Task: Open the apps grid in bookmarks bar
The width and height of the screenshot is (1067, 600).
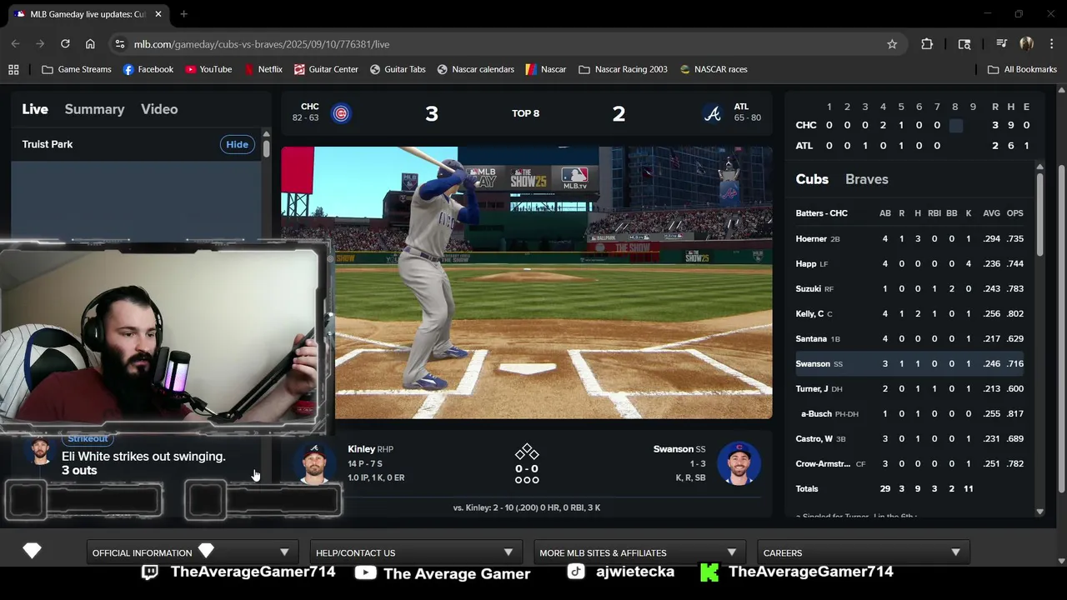Action: [13, 69]
